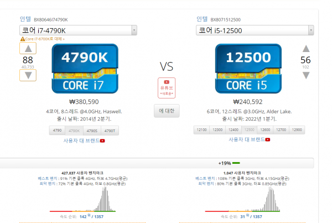Click speed rank 31 / 1357 link

[251, 216]
